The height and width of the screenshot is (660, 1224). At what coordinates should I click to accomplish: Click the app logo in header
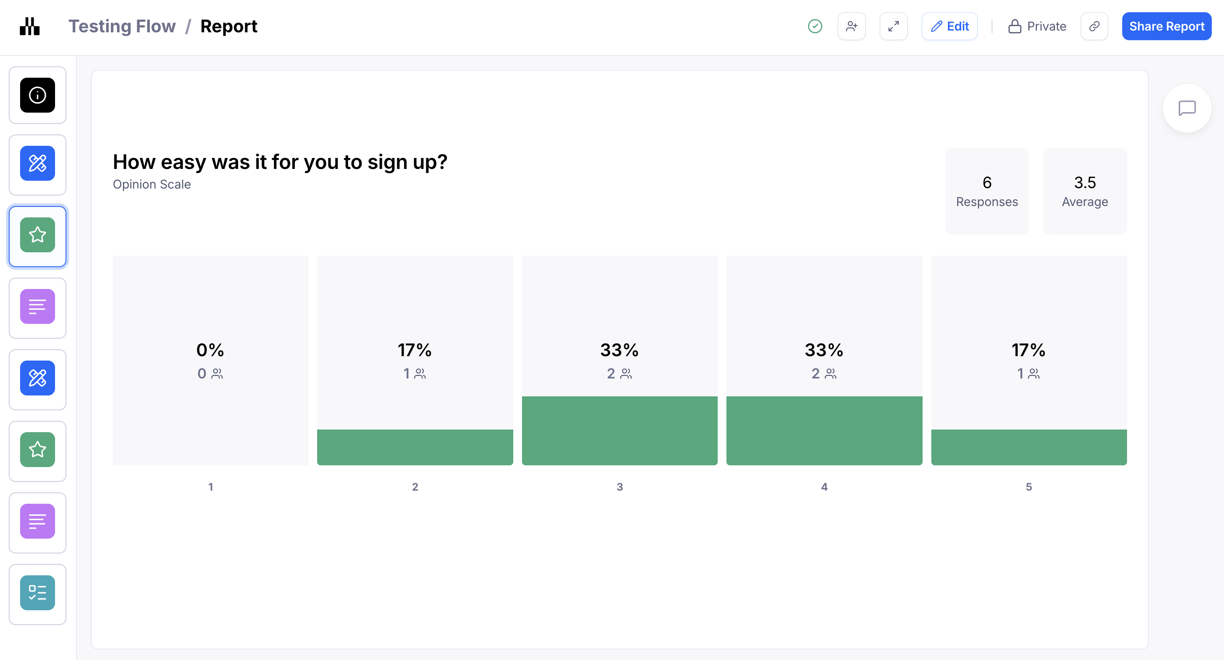coord(29,26)
